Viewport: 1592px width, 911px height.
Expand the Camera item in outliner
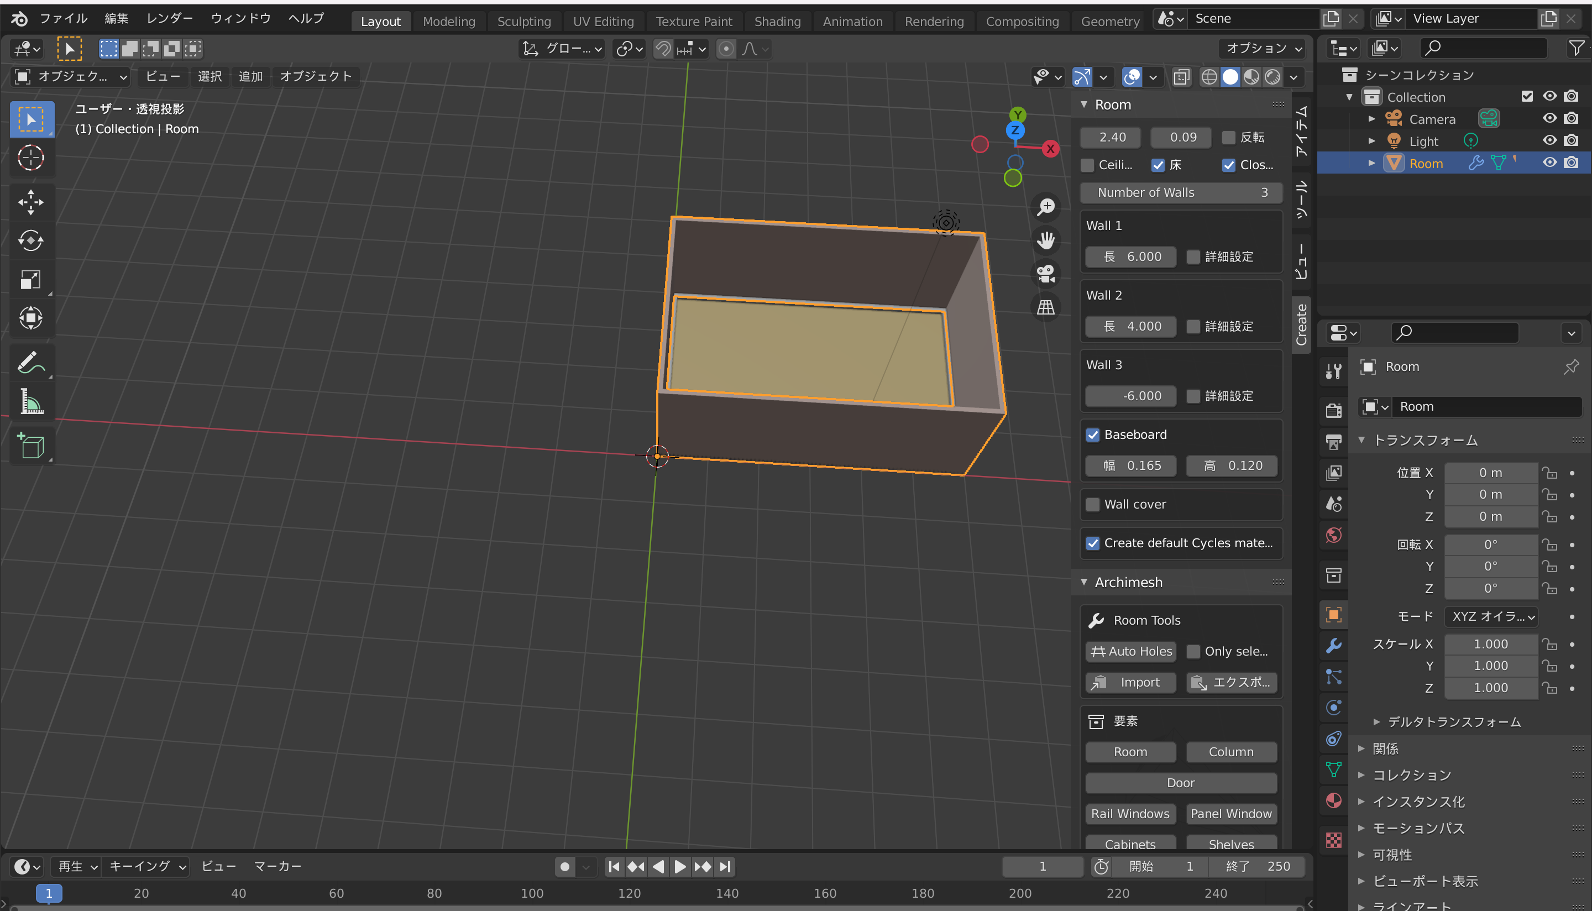1371,119
